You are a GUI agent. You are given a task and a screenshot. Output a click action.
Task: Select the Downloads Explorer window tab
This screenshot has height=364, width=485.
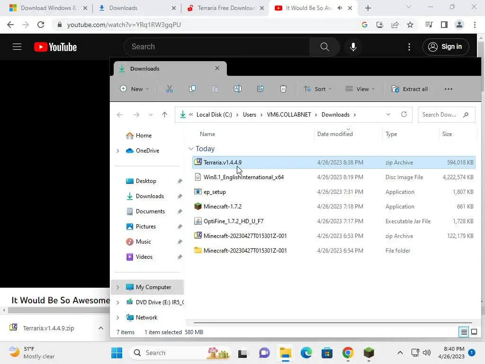coord(170,69)
